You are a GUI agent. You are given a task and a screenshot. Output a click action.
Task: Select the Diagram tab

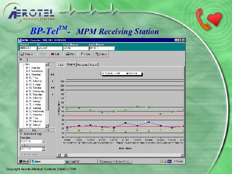(71, 64)
